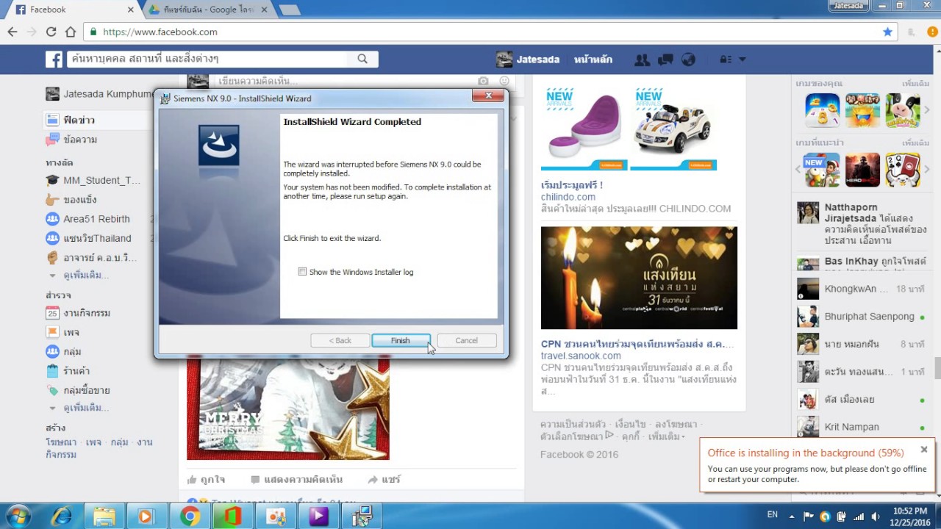Open the Facebook messages icon

click(665, 60)
